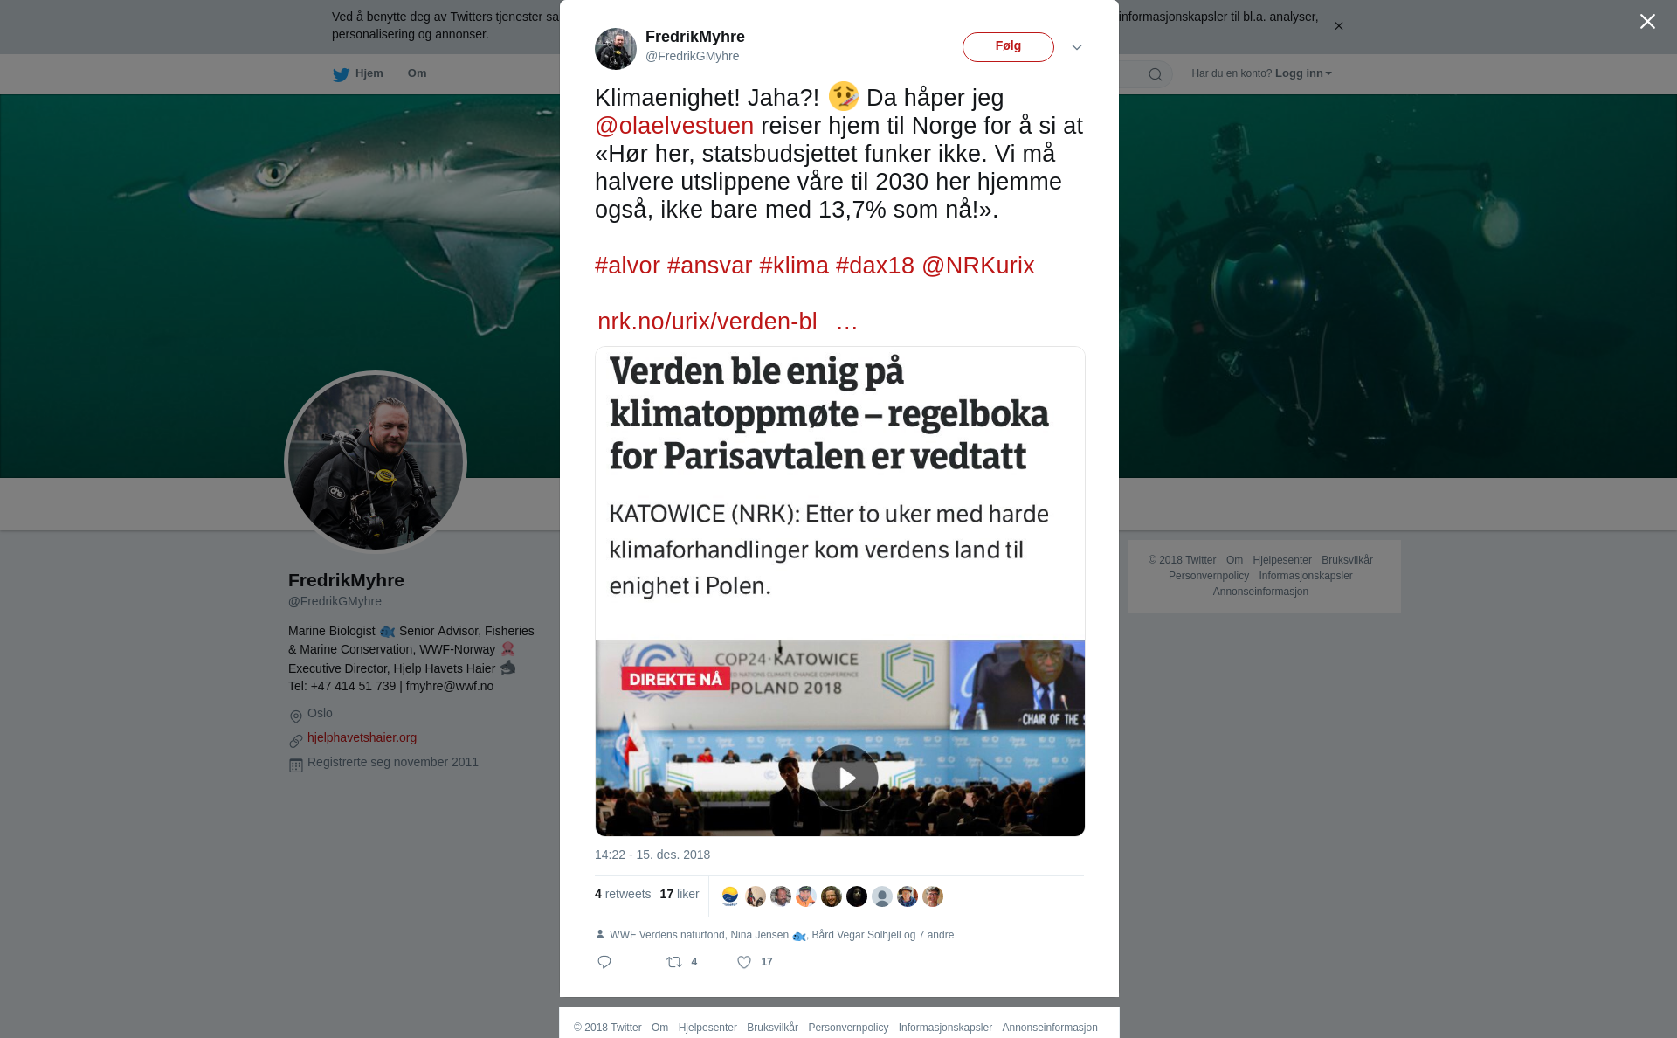Expand the truncated nrk.no link ellipsis
1677x1038 pixels.
click(x=847, y=322)
